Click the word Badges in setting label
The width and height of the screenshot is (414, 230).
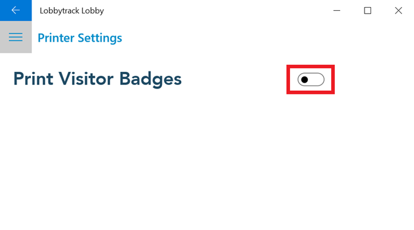coord(151,79)
